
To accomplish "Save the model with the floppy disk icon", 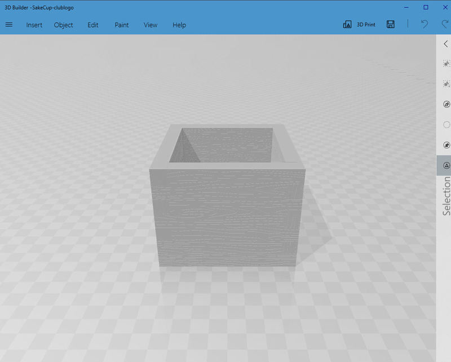I will (390, 24).
